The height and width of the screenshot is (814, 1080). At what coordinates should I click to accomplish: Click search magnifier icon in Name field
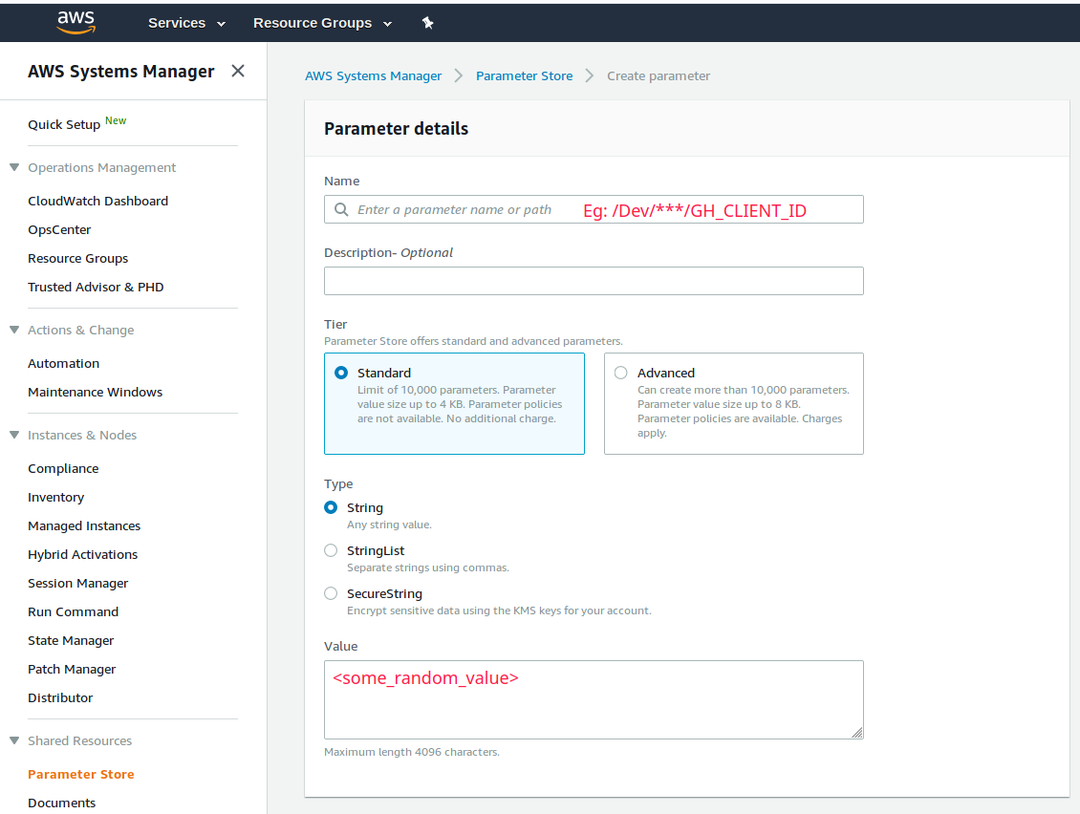[x=341, y=209]
